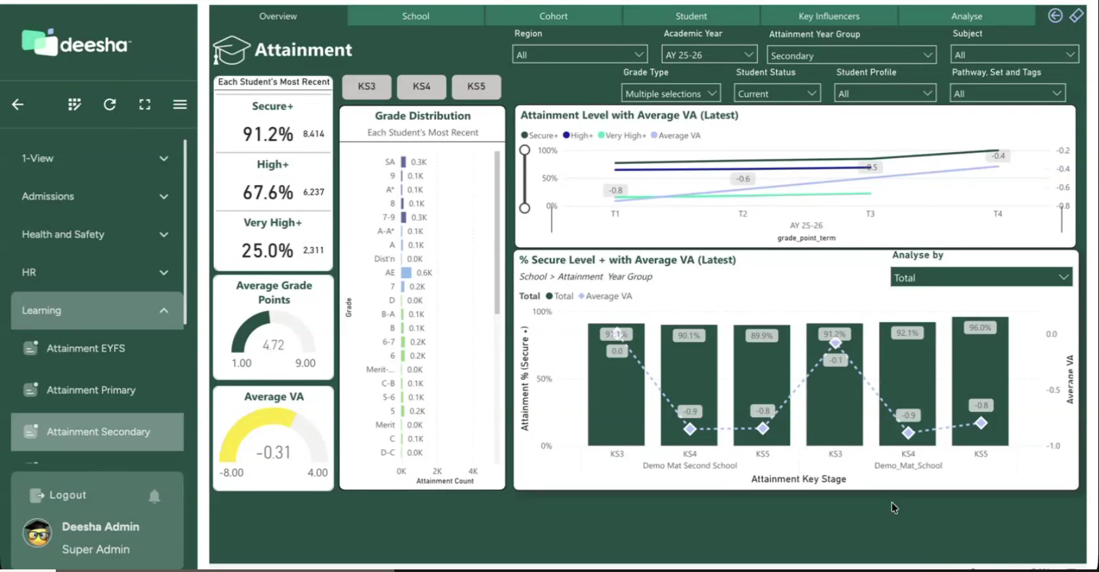This screenshot has height=572, width=1099.
Task: Toggle Average VA legend in bar chart
Action: [x=605, y=296]
